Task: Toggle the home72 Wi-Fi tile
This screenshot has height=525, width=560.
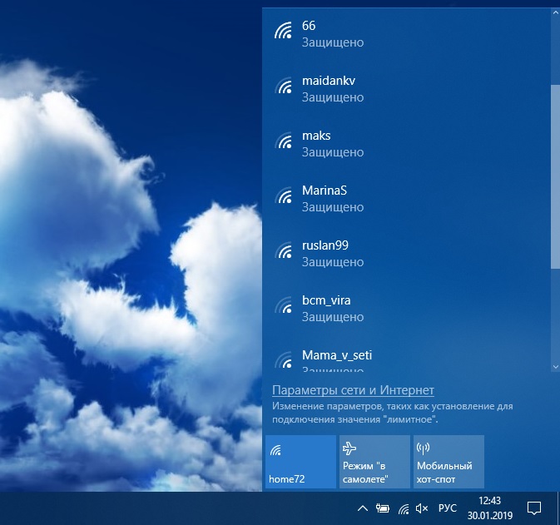Action: (300, 462)
